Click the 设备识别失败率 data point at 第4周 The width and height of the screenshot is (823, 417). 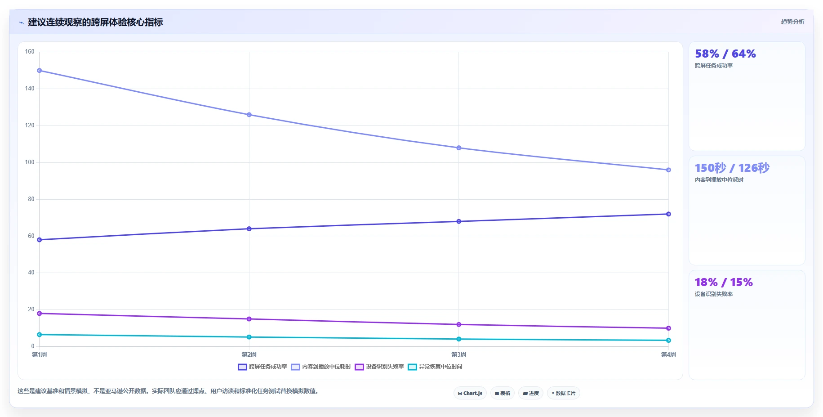coord(668,328)
